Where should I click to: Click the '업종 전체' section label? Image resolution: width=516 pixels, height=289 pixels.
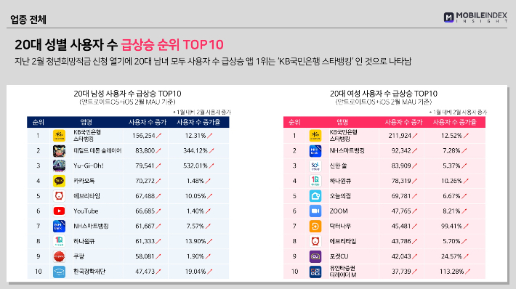click(28, 20)
